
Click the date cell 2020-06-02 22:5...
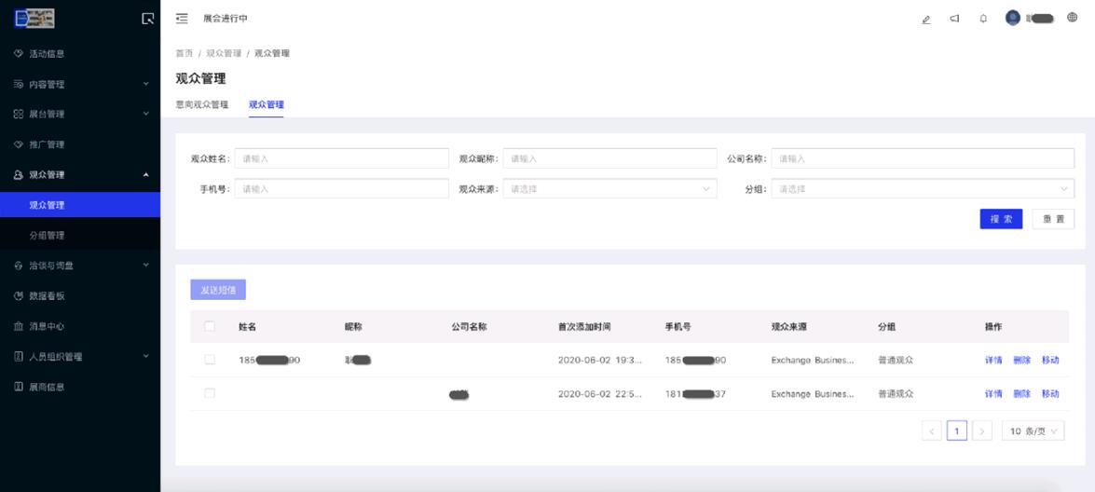600,393
